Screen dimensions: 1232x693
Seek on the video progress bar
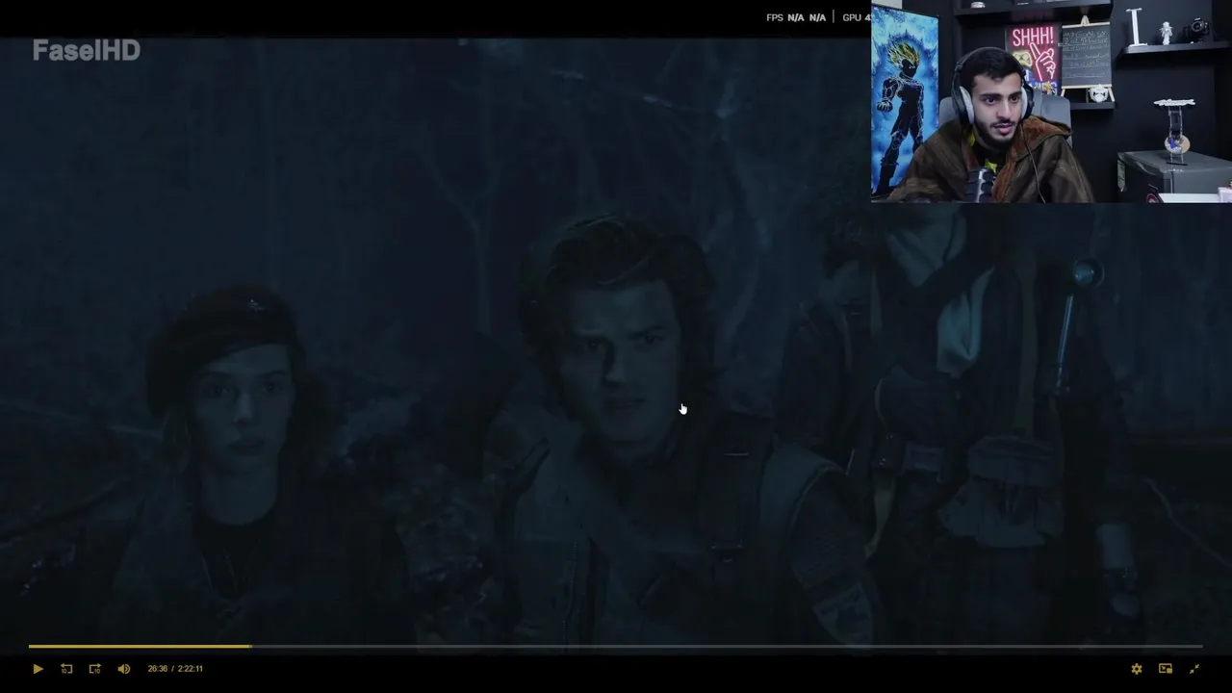pos(616,647)
